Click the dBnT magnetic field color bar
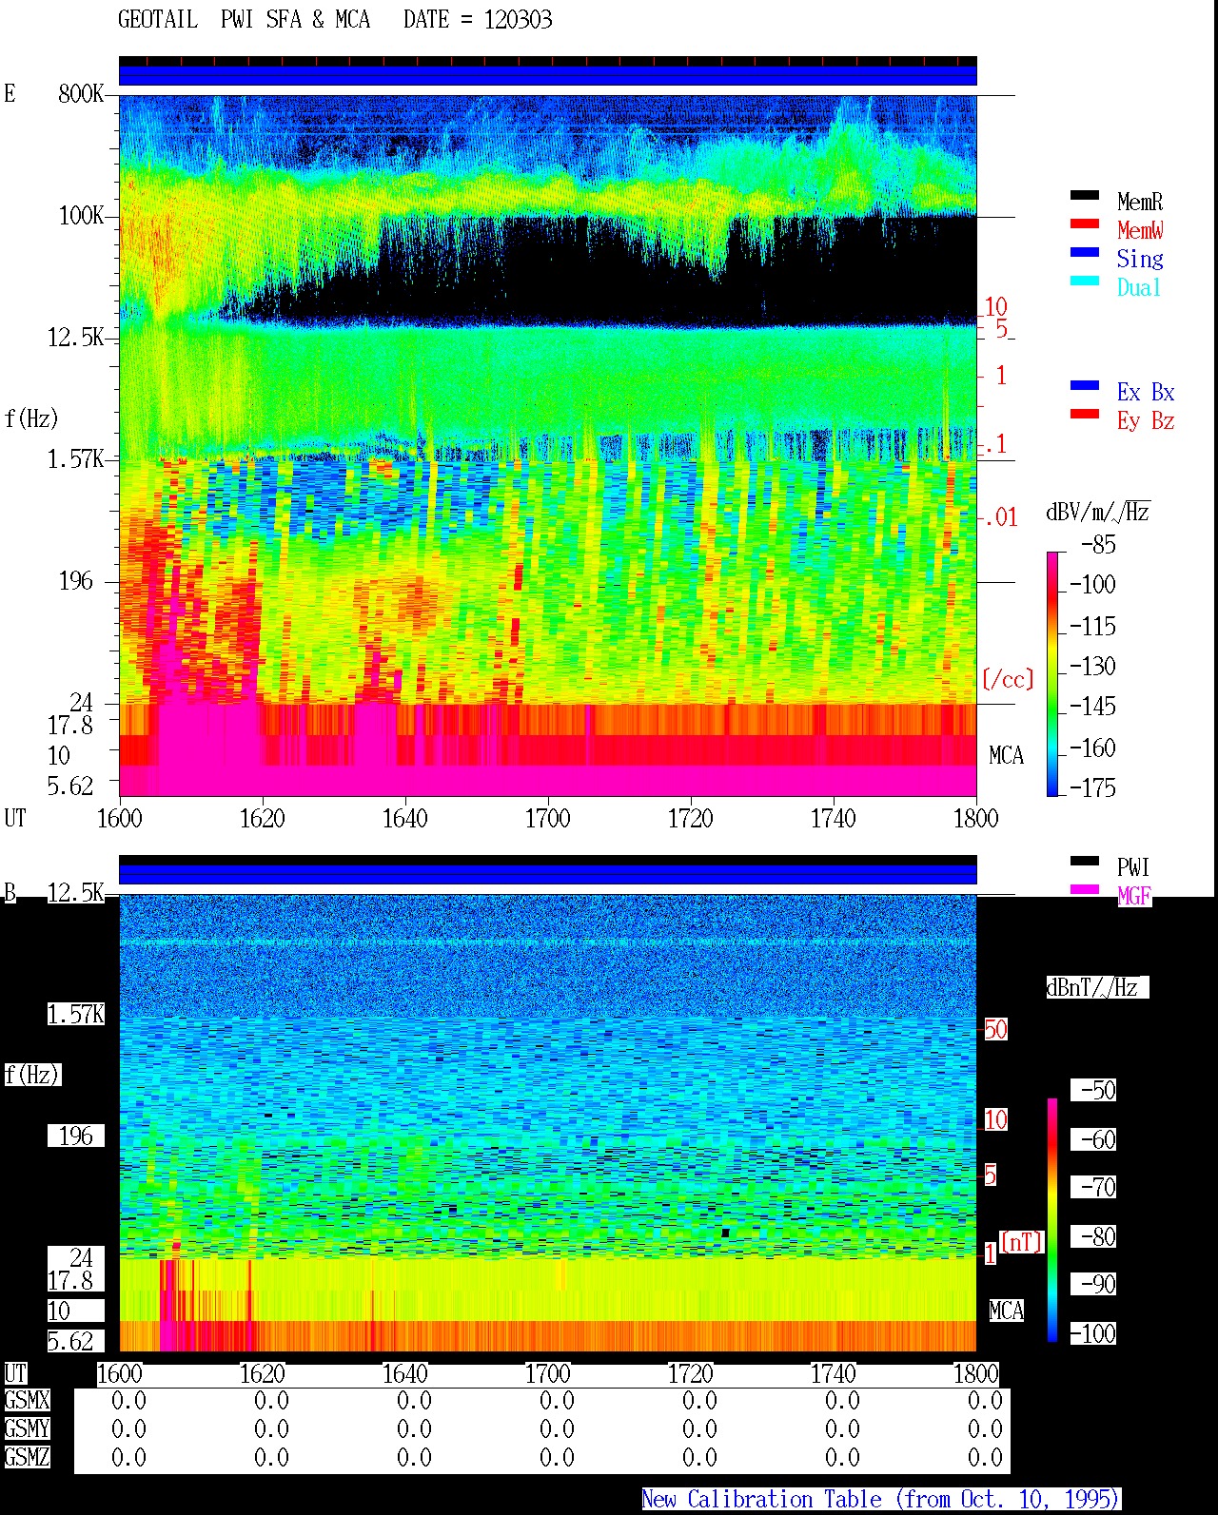 [1052, 1219]
